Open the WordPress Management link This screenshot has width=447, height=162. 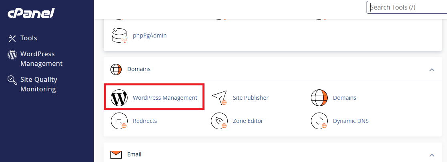click(x=165, y=98)
